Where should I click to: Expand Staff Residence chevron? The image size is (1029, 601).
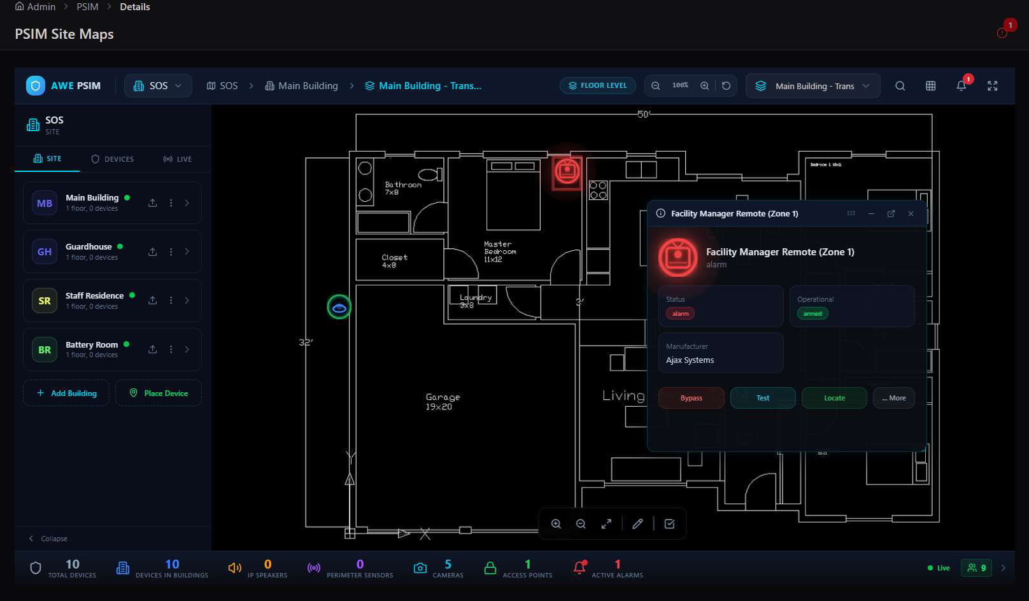point(187,300)
